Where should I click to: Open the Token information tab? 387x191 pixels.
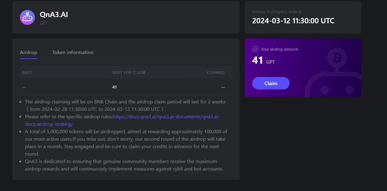click(x=73, y=52)
